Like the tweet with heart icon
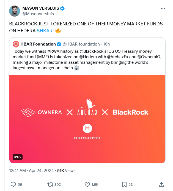 click(87, 184)
